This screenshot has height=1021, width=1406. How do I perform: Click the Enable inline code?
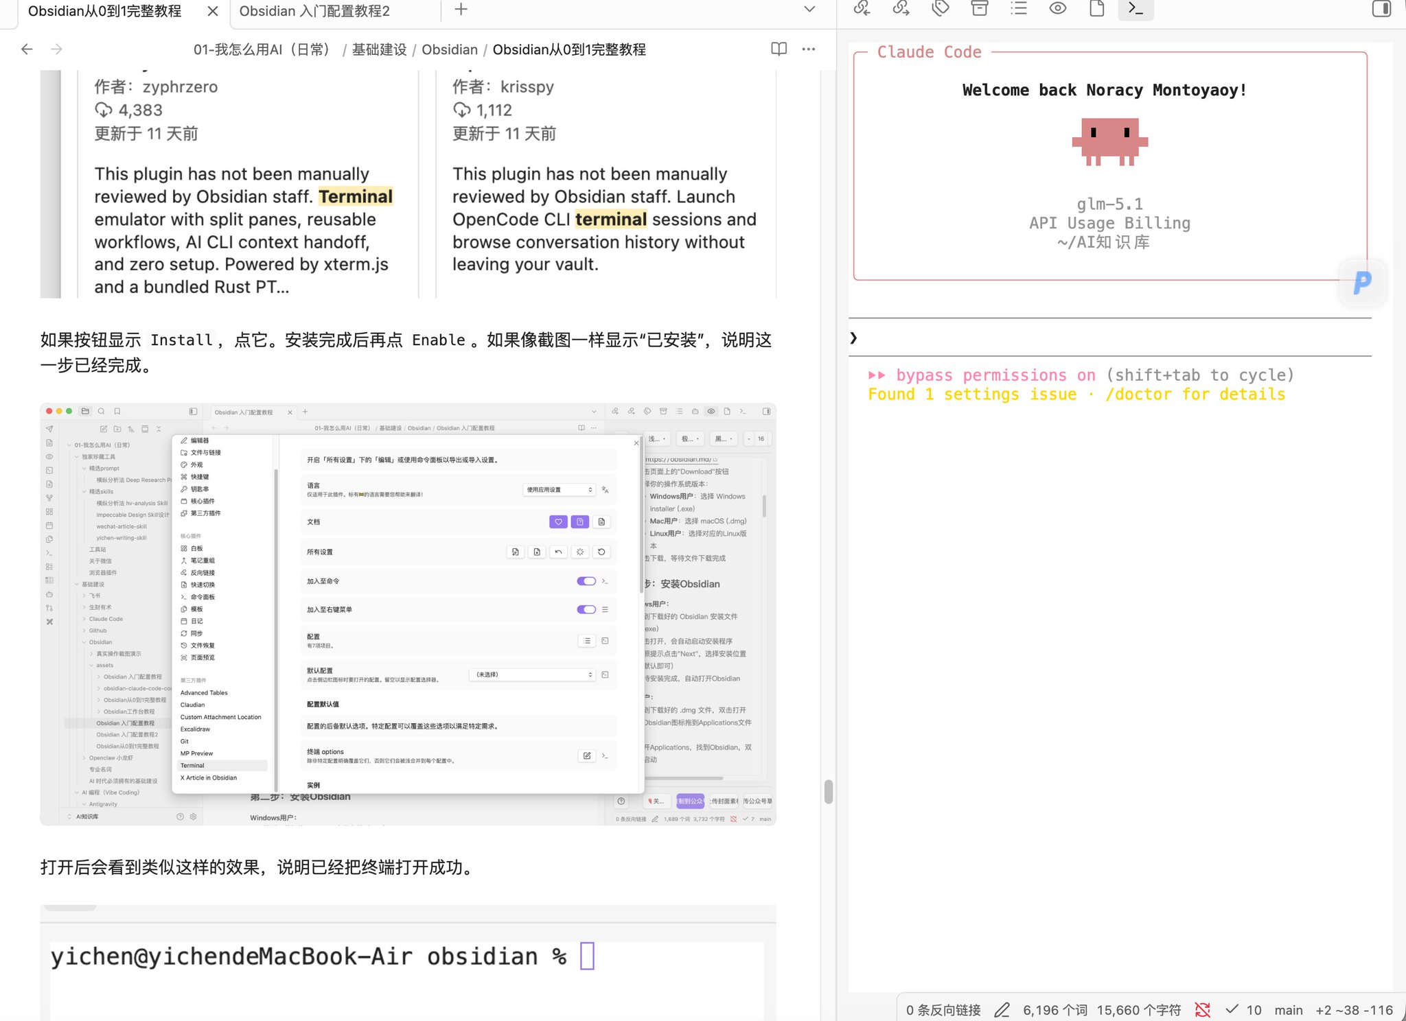[439, 340]
